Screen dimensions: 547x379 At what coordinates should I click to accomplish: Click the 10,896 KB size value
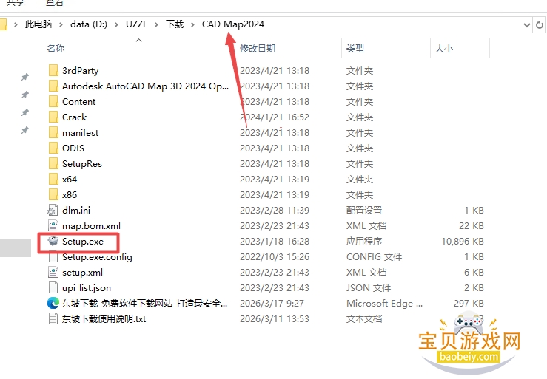(x=462, y=242)
